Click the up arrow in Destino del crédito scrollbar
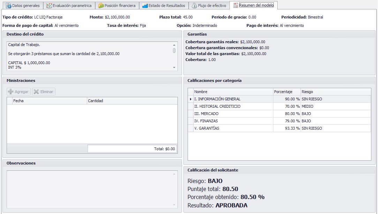Screen dimensions: 378x214 point(174,45)
